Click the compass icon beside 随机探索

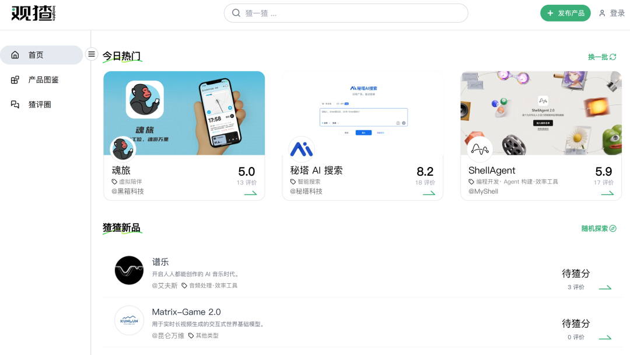(612, 228)
